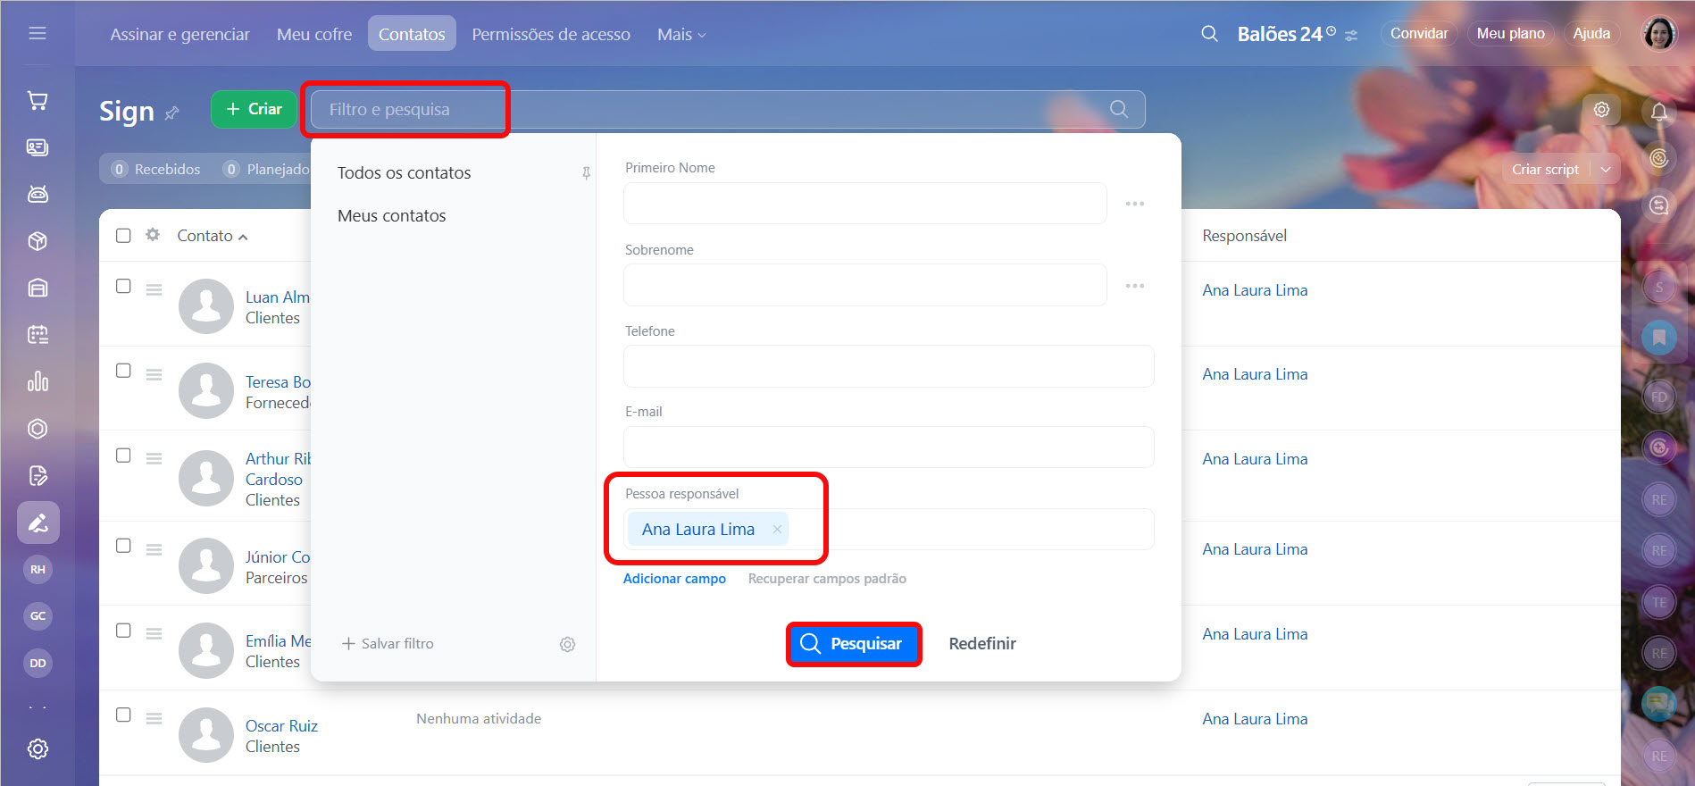The height and width of the screenshot is (786, 1695).
Task: Click the Adicionar campo link
Action: (674, 579)
